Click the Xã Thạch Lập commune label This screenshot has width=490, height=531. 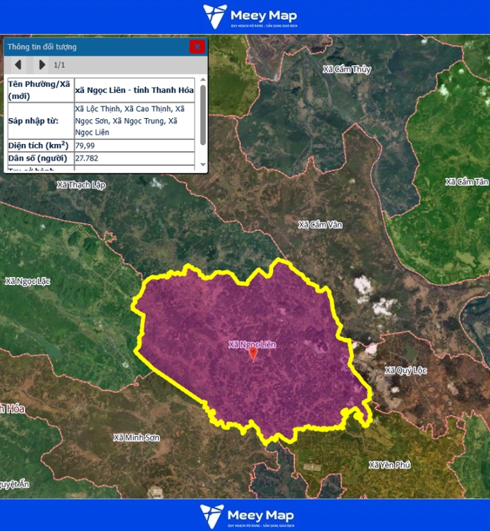point(81,185)
